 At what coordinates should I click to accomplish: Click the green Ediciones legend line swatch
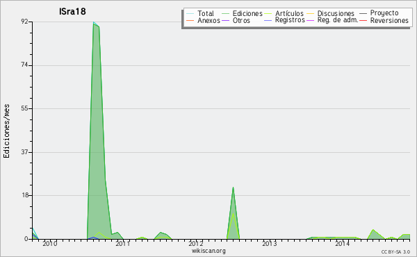click(x=225, y=13)
